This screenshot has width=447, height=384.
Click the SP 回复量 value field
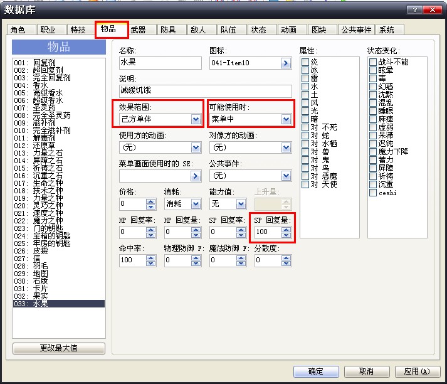(x=268, y=232)
